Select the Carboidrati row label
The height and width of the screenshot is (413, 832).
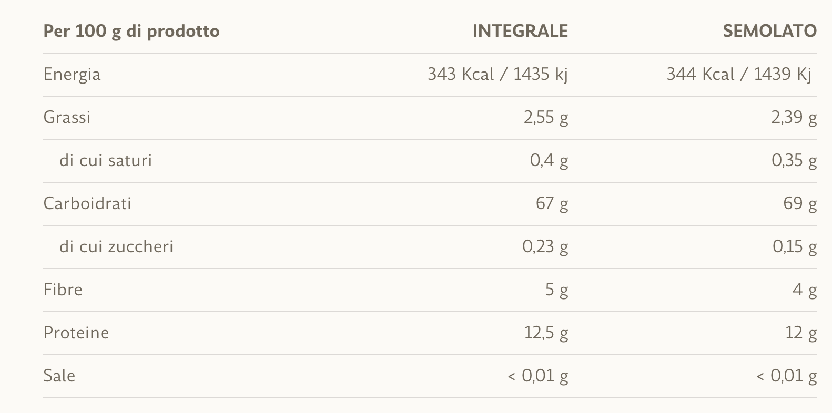(87, 203)
